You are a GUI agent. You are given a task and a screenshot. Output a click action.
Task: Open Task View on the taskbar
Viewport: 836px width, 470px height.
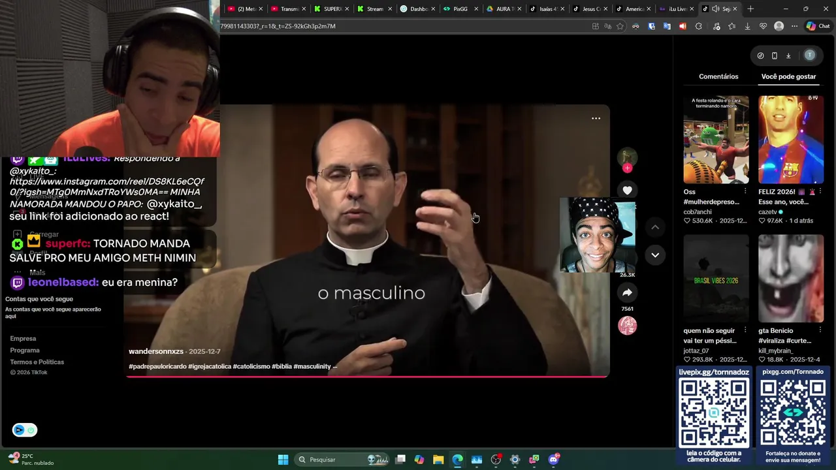pyautogui.click(x=400, y=460)
